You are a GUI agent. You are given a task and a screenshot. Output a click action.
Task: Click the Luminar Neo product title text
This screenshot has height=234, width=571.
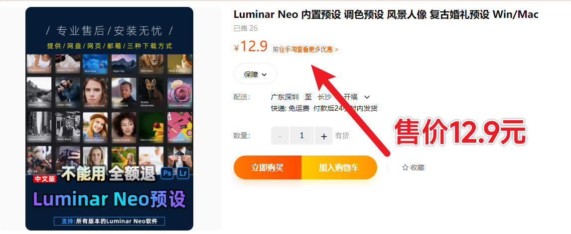pyautogui.click(x=386, y=14)
